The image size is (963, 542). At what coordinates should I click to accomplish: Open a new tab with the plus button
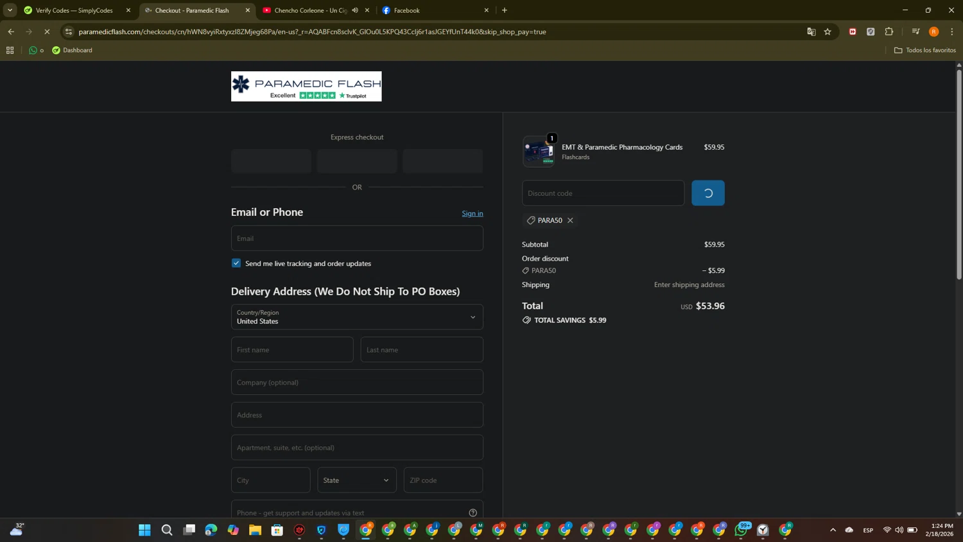505,10
